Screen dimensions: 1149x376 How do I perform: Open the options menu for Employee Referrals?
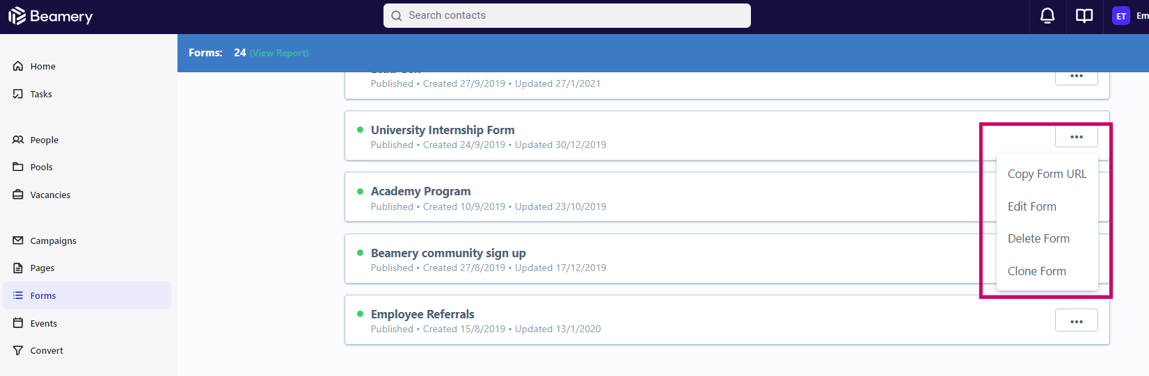[x=1077, y=320]
